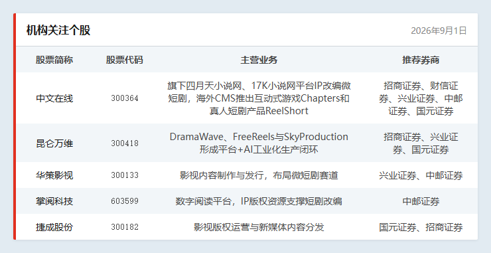Select stock code 300418

124,143
